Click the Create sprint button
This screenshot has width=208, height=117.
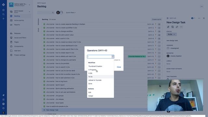156,19
